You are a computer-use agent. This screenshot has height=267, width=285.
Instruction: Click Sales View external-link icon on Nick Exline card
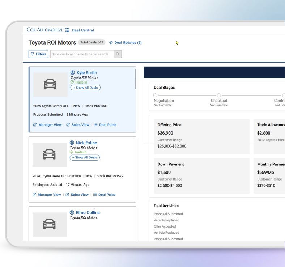(67, 195)
